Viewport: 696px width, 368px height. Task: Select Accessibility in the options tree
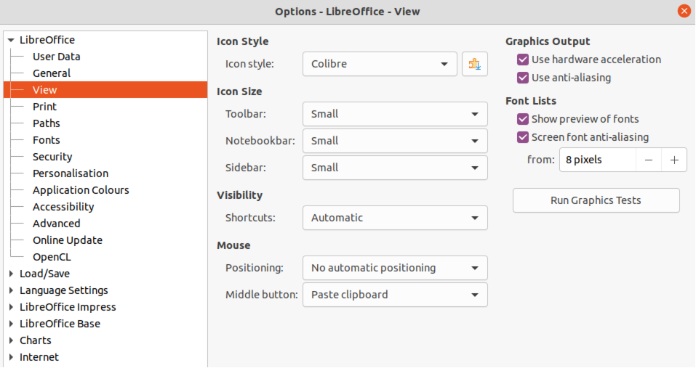click(x=63, y=207)
